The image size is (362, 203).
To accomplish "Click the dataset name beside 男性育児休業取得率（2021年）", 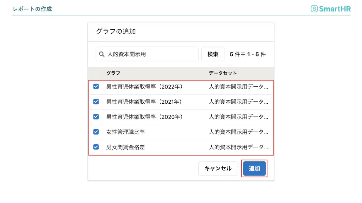I will 239,102.
